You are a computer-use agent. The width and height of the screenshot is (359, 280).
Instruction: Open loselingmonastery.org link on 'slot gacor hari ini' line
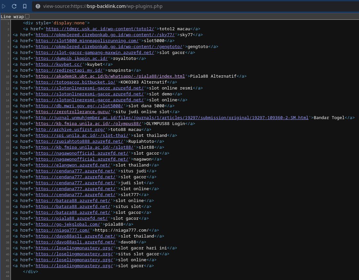tap(74, 248)
